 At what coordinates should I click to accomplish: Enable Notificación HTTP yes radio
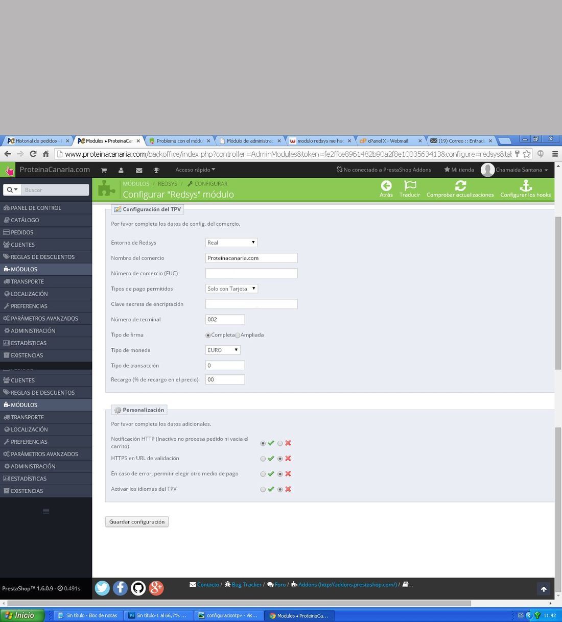[x=263, y=443]
